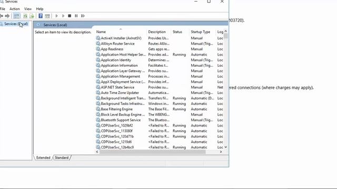The height and width of the screenshot is (189, 337).
Task: Click the Refresh toolbar icon
Action: tap(25, 16)
